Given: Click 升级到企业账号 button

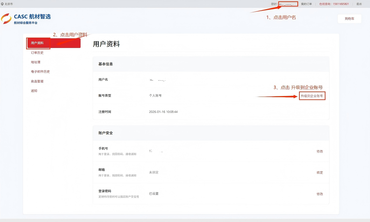Looking at the screenshot, I should coord(312,96).
